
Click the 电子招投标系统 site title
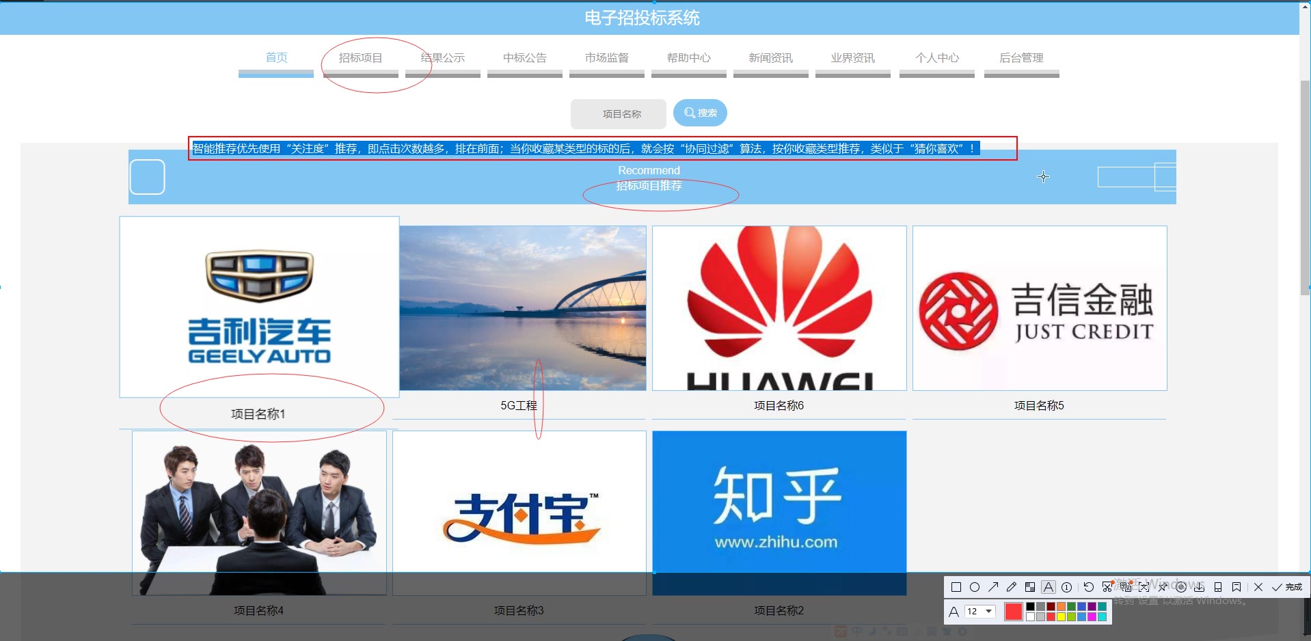tap(642, 18)
